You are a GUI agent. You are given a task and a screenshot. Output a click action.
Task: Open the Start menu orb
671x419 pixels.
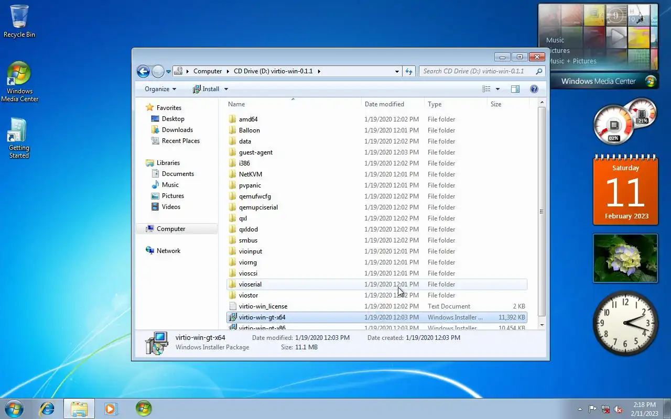[x=13, y=409]
